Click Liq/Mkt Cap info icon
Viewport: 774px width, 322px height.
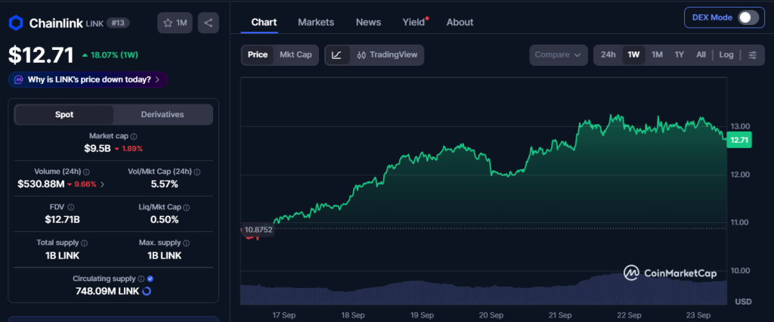(186, 207)
